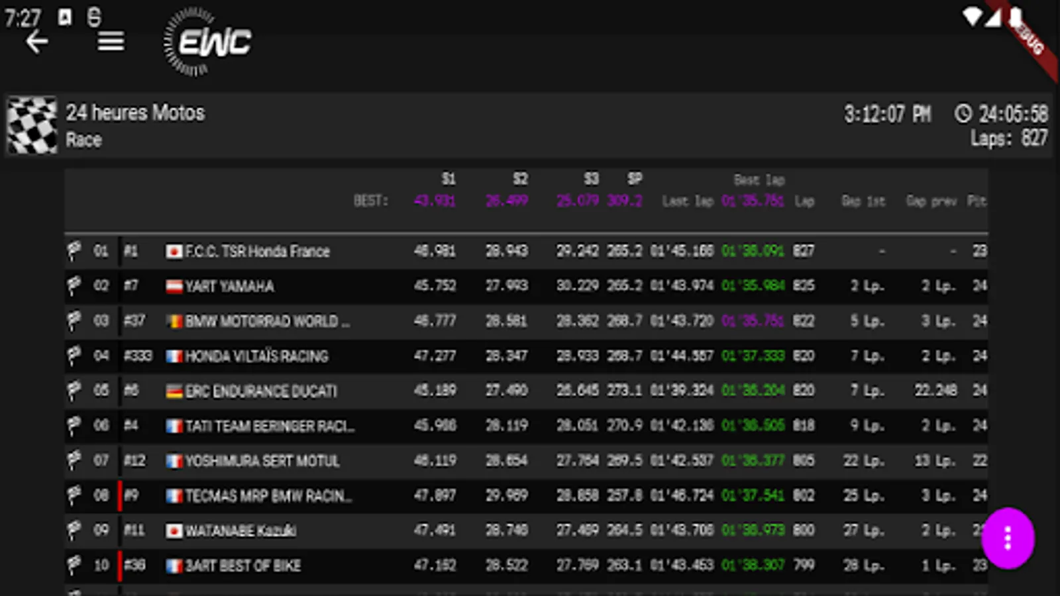Tap the S3 column header

591,179
